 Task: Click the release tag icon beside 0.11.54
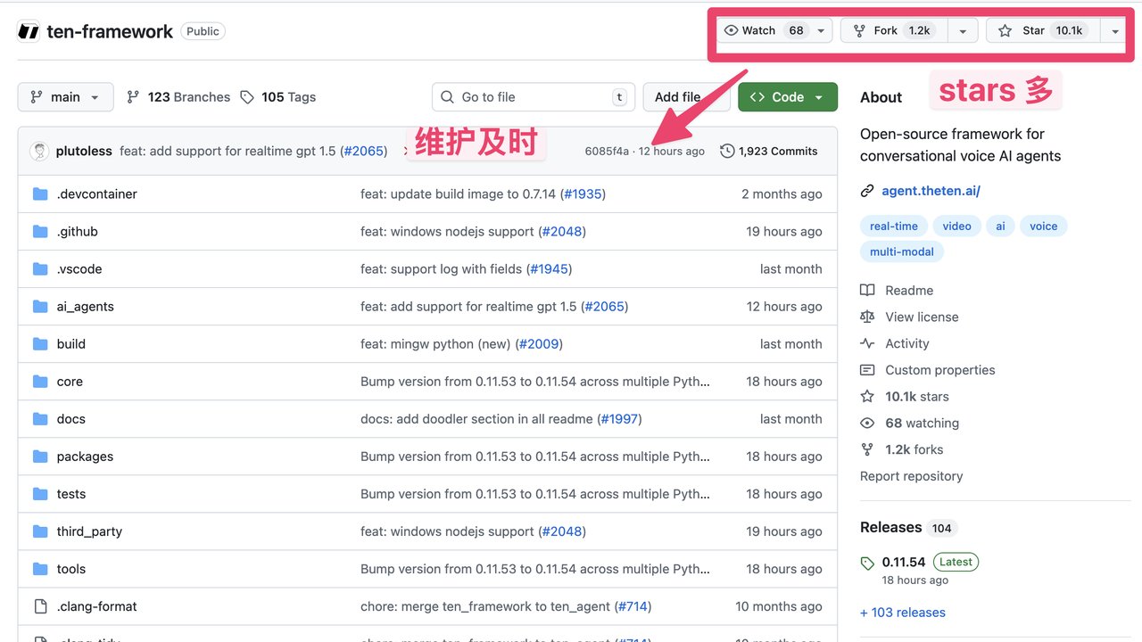(x=867, y=563)
